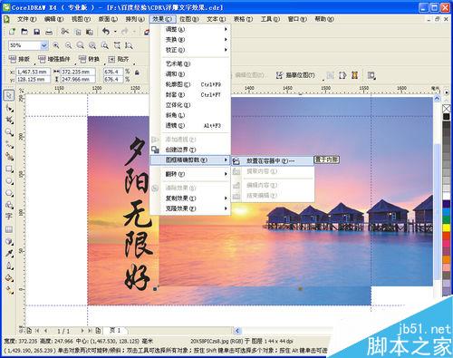Select the Rectangle tool in the toolbox

point(9,169)
